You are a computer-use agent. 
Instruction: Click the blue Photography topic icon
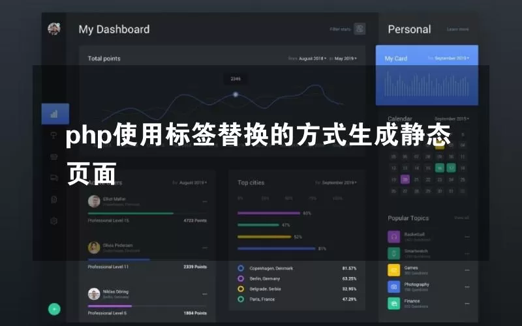394,287
